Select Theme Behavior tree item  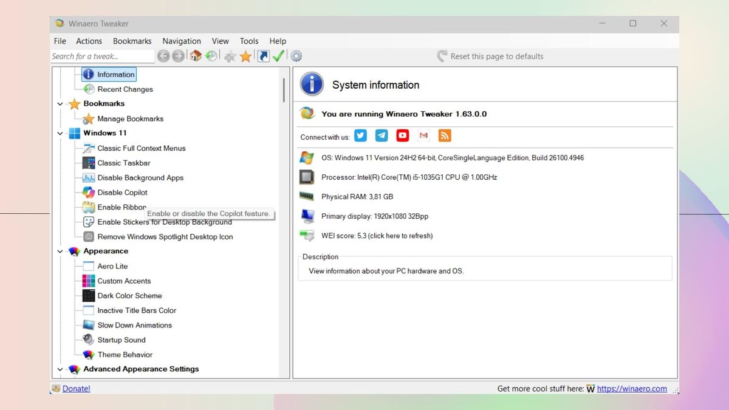(125, 355)
